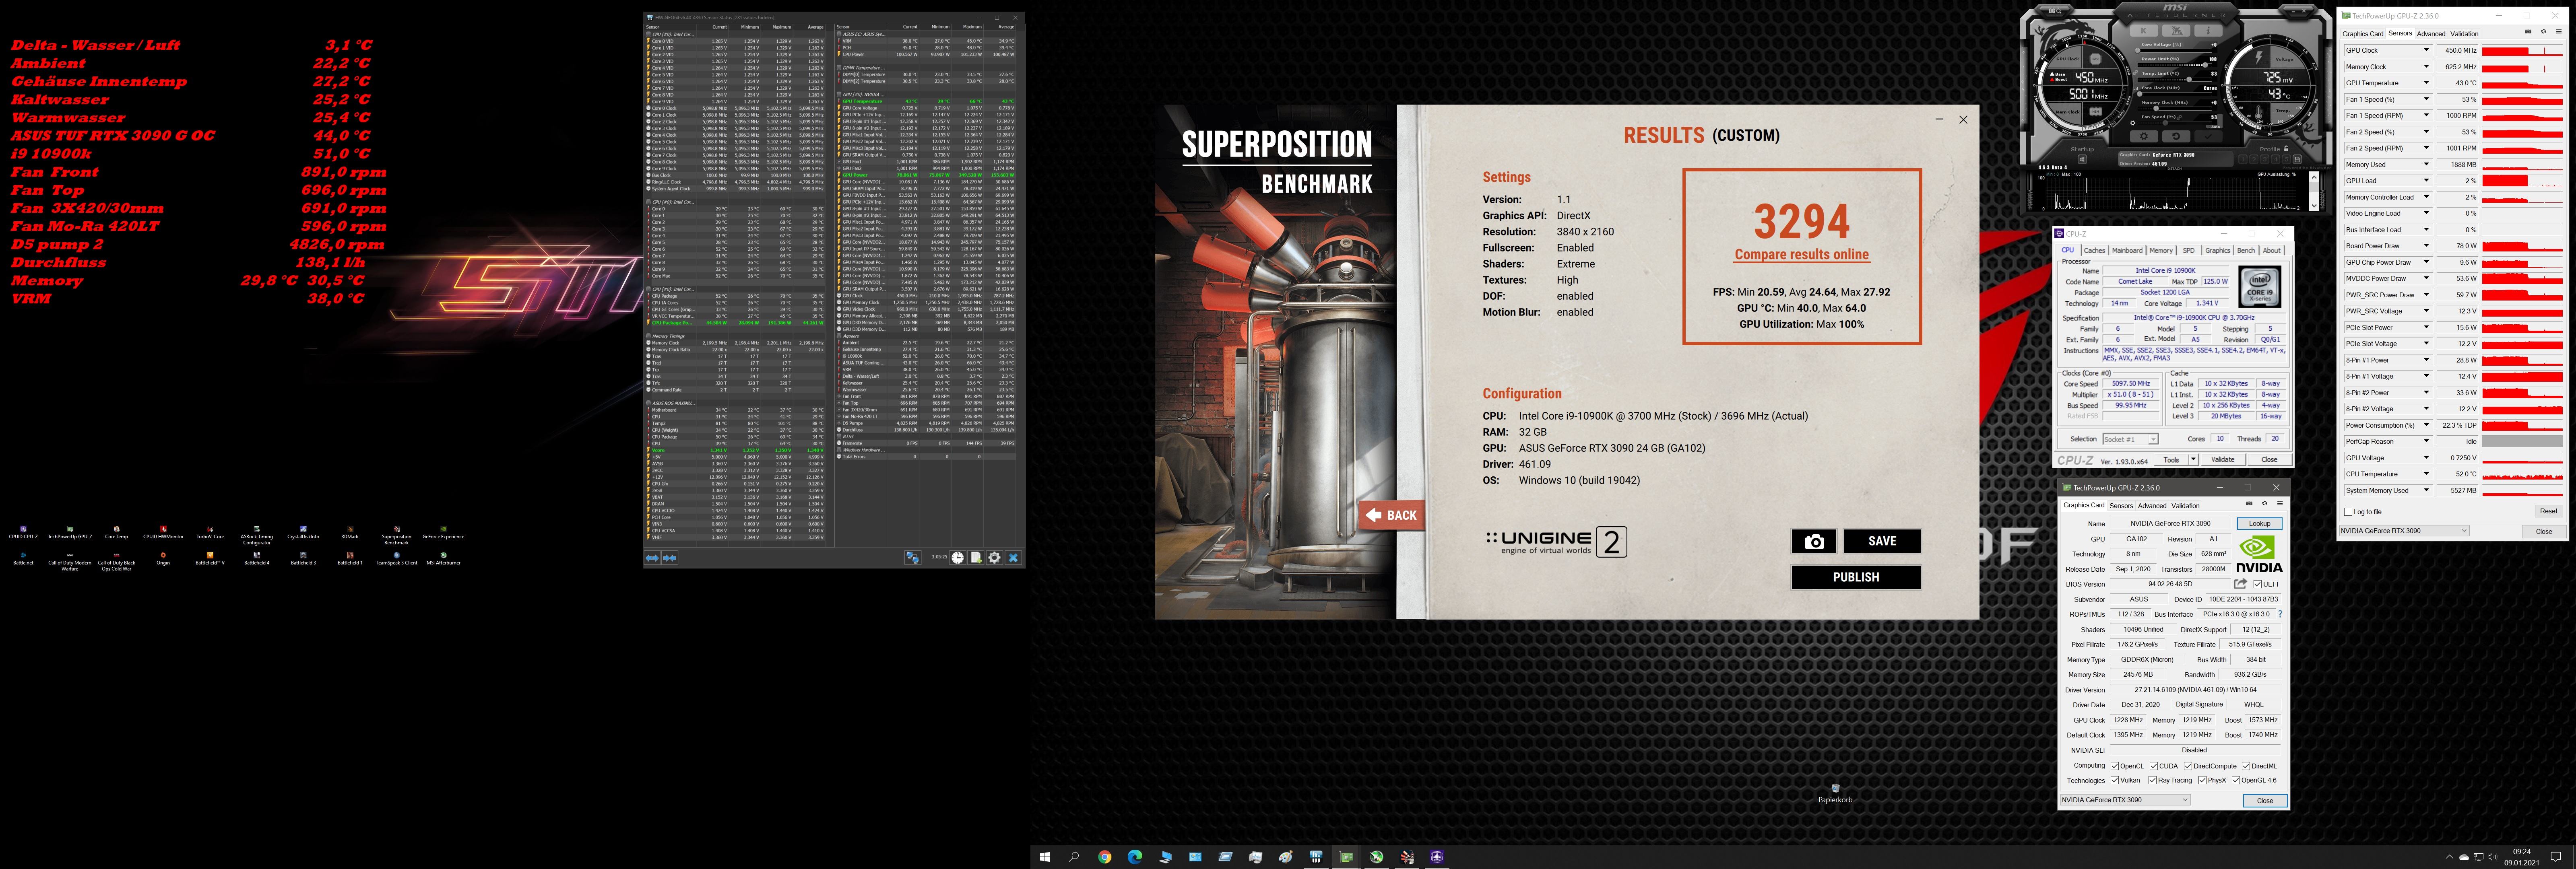Screen dimensions: 2576x869
Task: Click Lookup button in GPU-Z
Action: click(x=2260, y=523)
